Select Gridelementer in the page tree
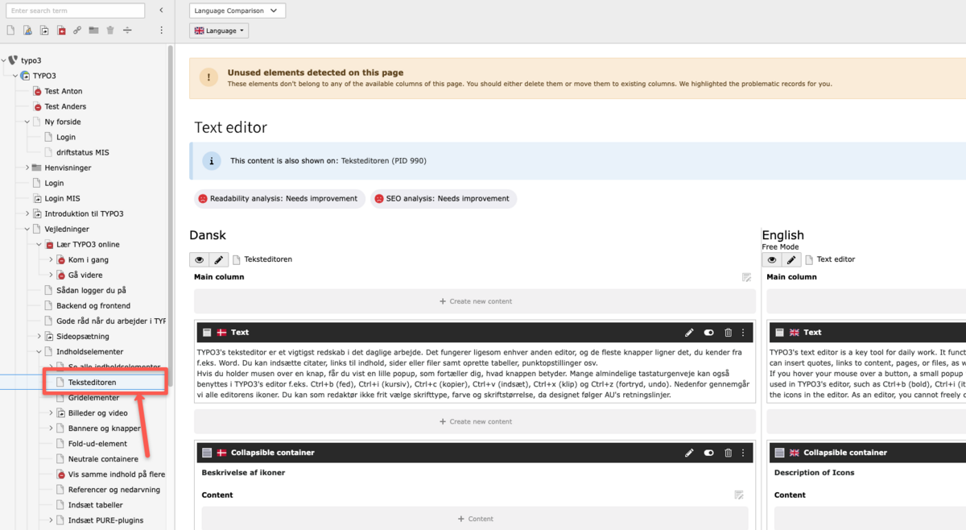This screenshot has width=966, height=530. (93, 398)
